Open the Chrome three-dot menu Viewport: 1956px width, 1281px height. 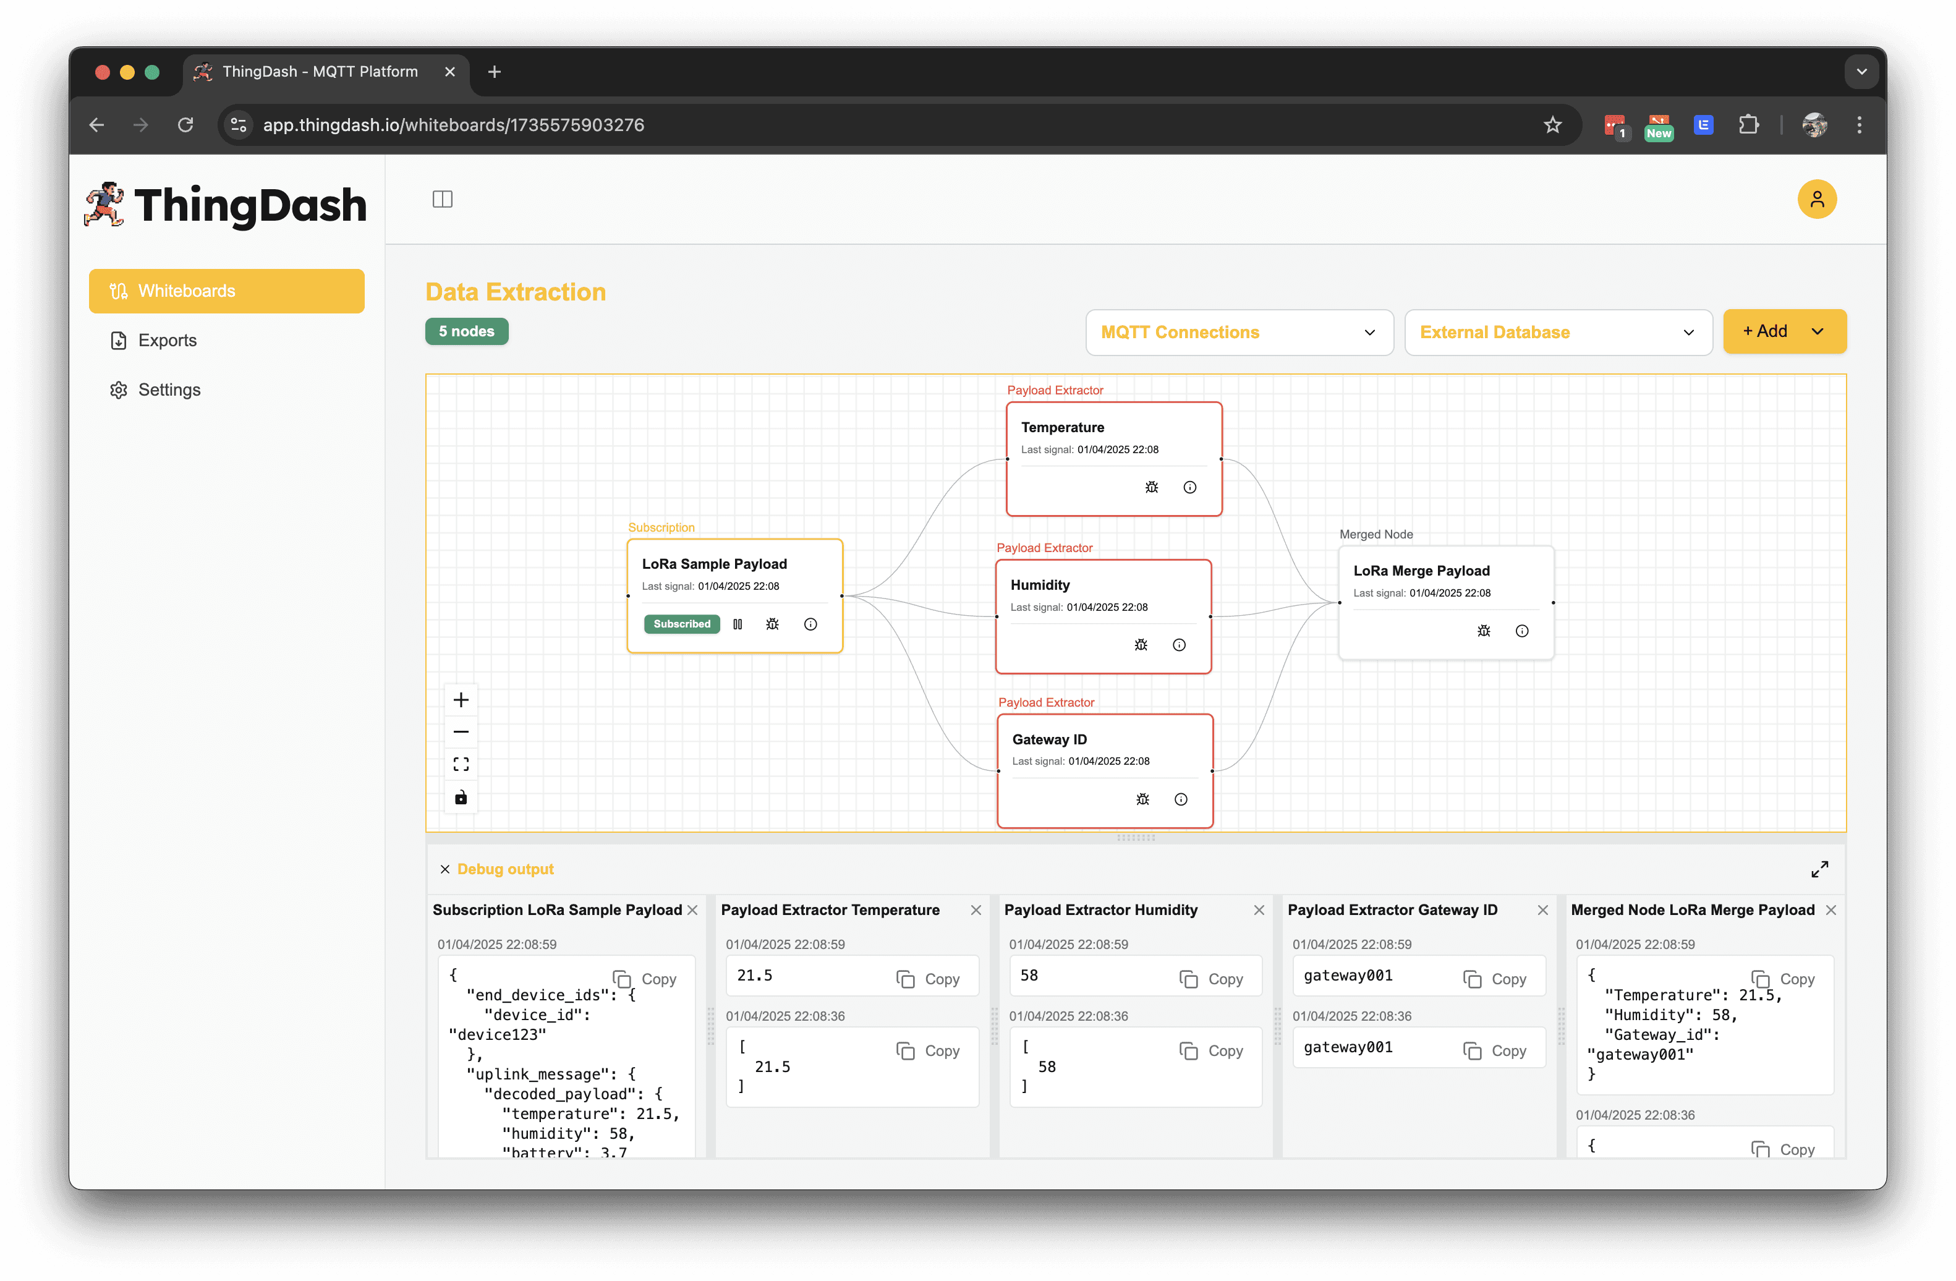(x=1859, y=125)
